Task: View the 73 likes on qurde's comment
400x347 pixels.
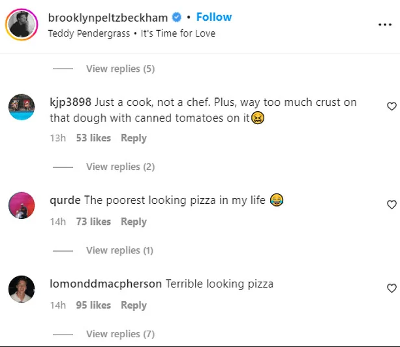Action: point(93,222)
